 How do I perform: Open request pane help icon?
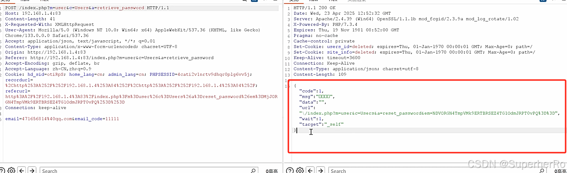coord(2,170)
